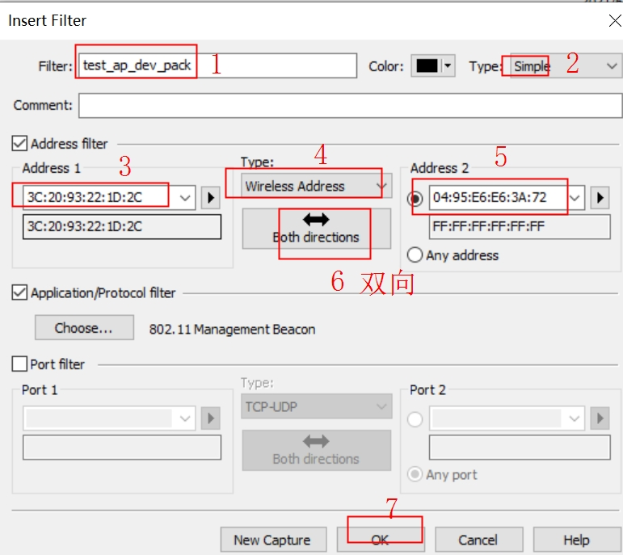
Task: Click the Port 2 lower text field
Action: pos(520,448)
